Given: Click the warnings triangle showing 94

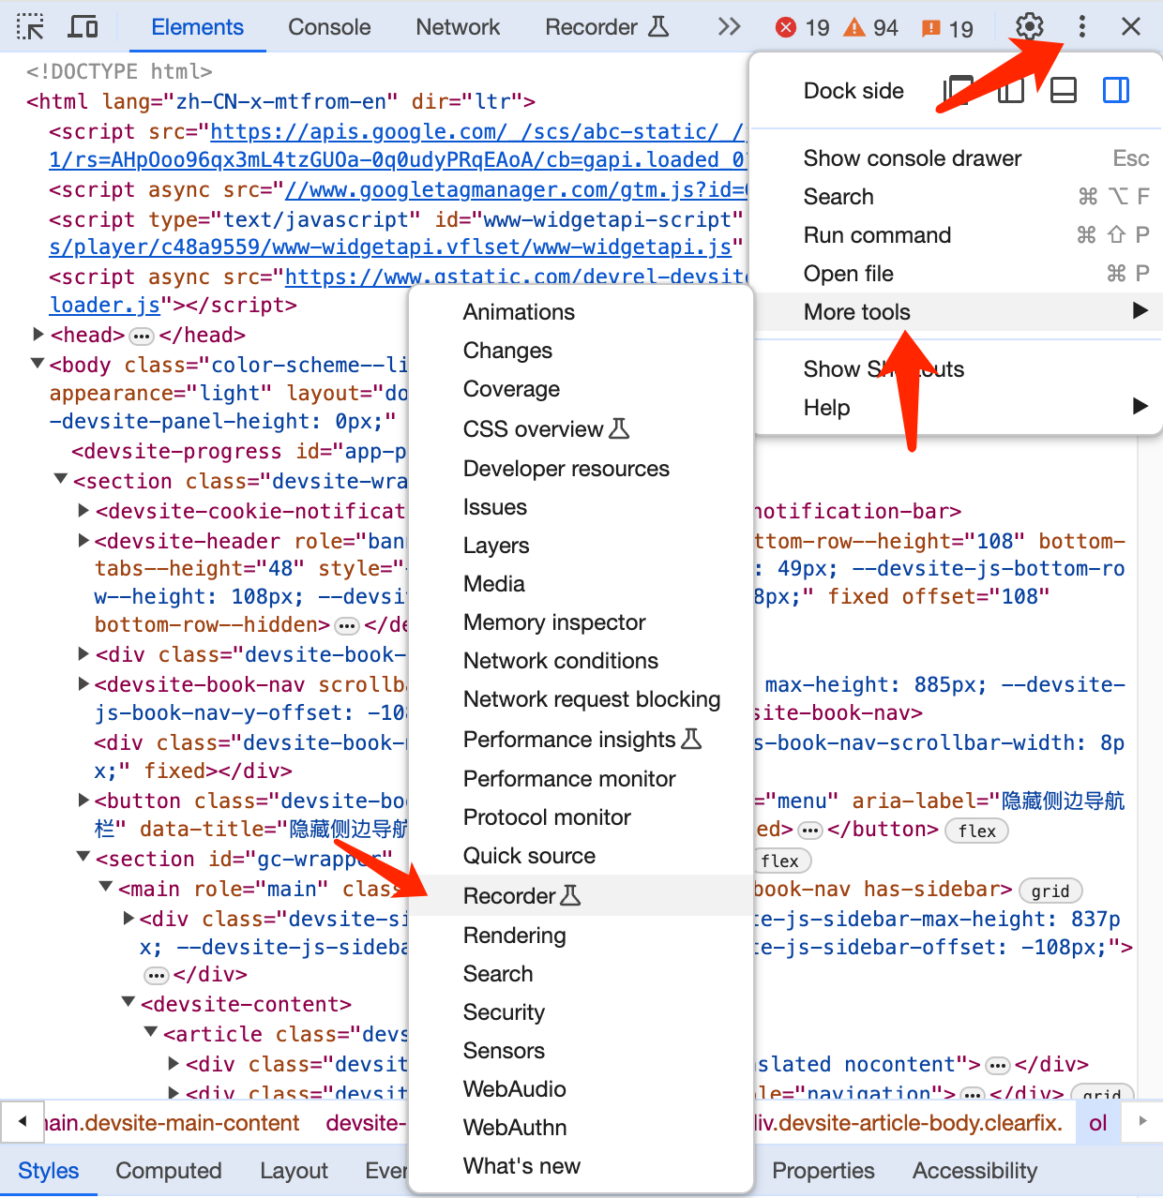Looking at the screenshot, I should point(854,28).
